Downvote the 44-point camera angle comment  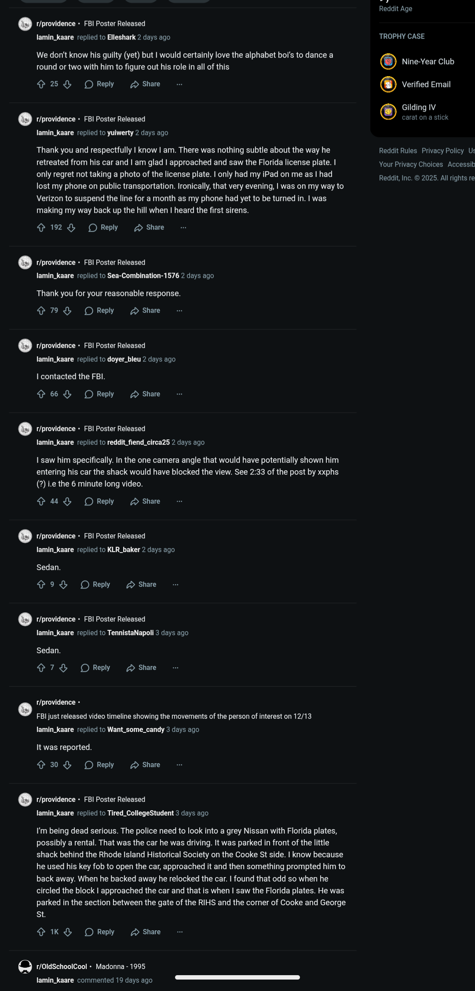(67, 501)
